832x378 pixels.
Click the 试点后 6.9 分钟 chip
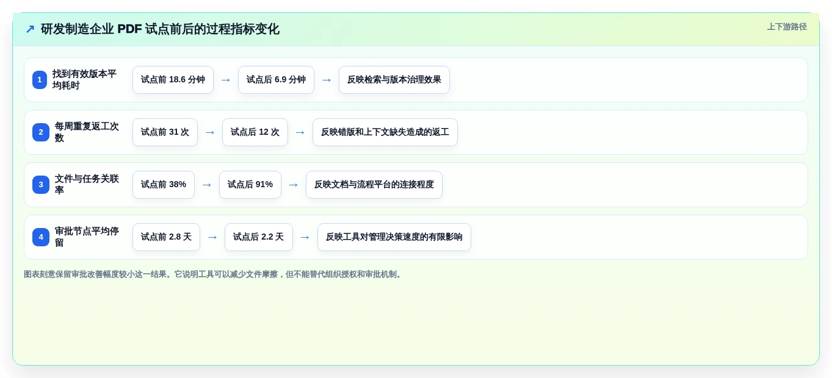click(x=276, y=80)
